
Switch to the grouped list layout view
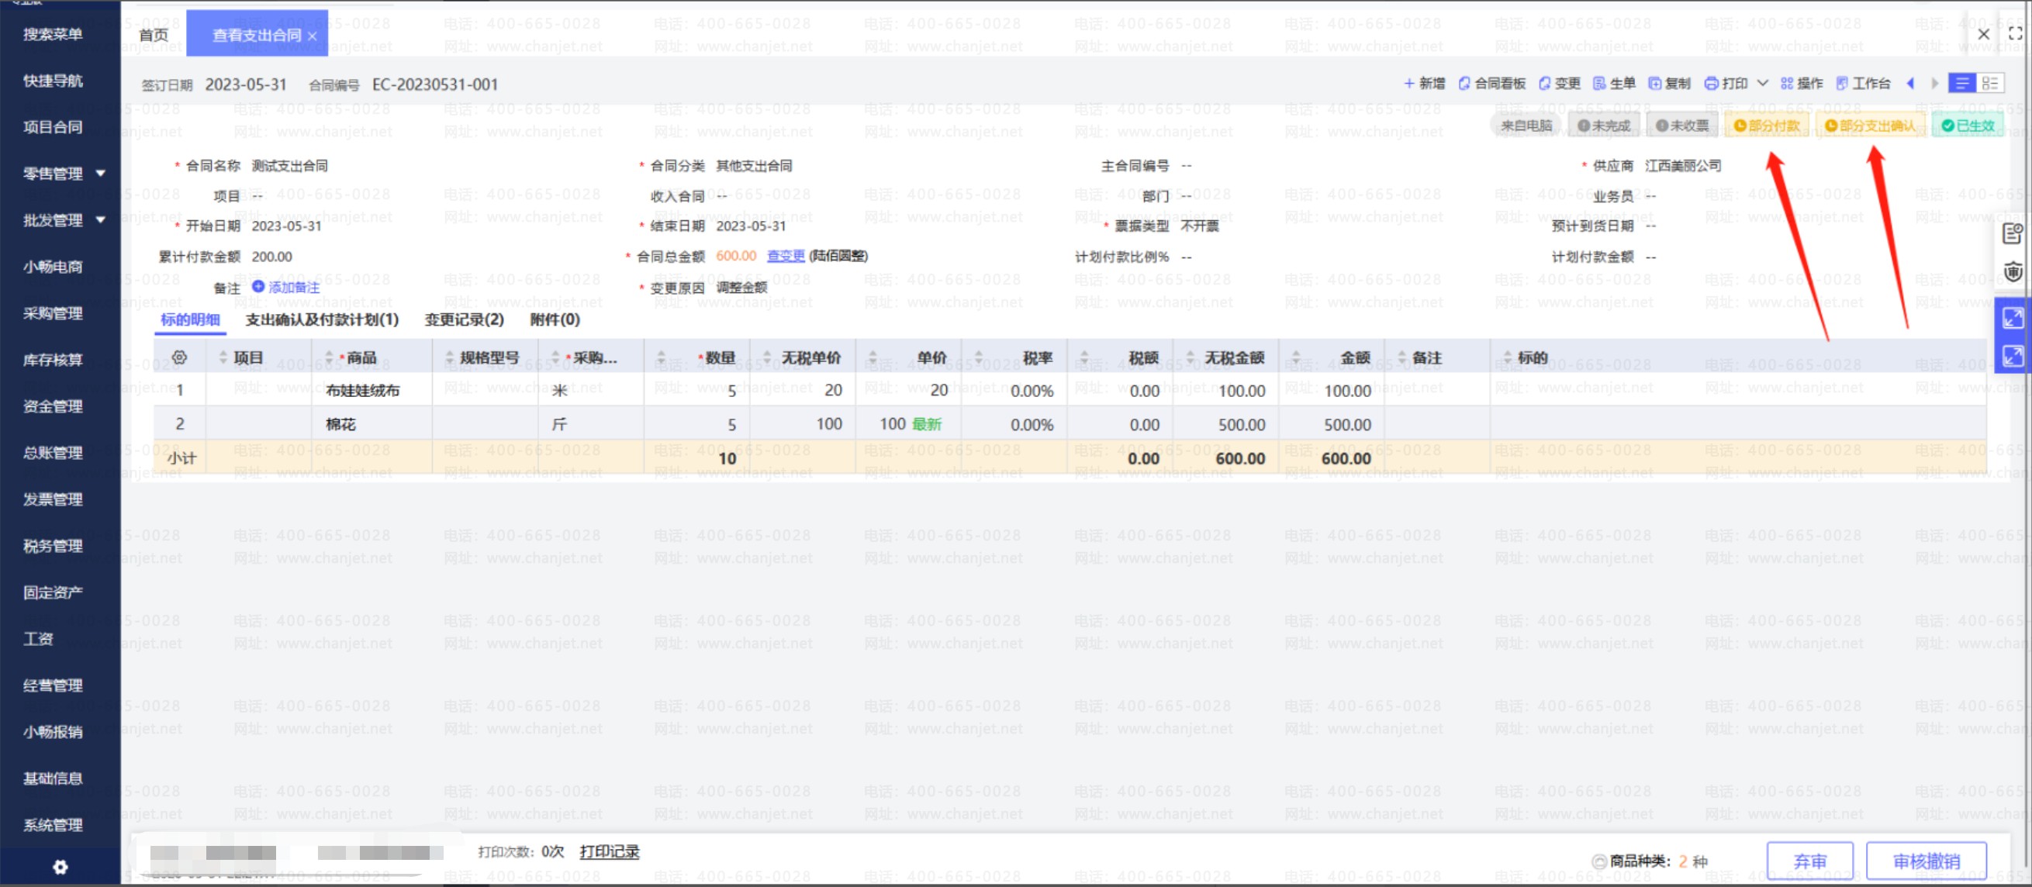tap(1990, 84)
